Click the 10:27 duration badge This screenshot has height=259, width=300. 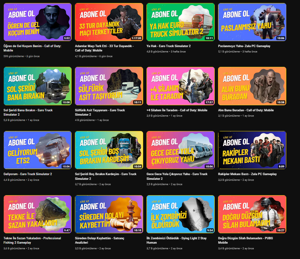click(x=281, y=230)
